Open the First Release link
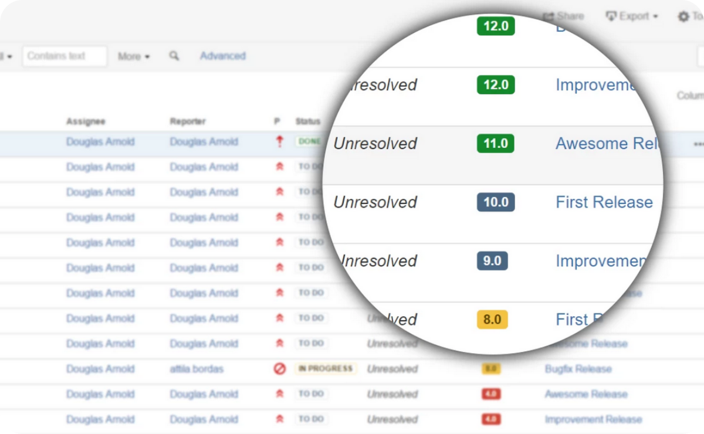704x434 pixels. (x=604, y=202)
